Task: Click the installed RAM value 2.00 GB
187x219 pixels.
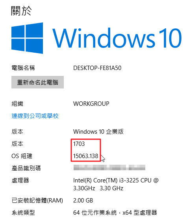Action: tap(83, 201)
